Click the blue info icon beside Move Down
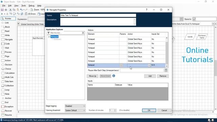Image resolution: width=217 pixels, height=122 pixels. click(x=114, y=76)
